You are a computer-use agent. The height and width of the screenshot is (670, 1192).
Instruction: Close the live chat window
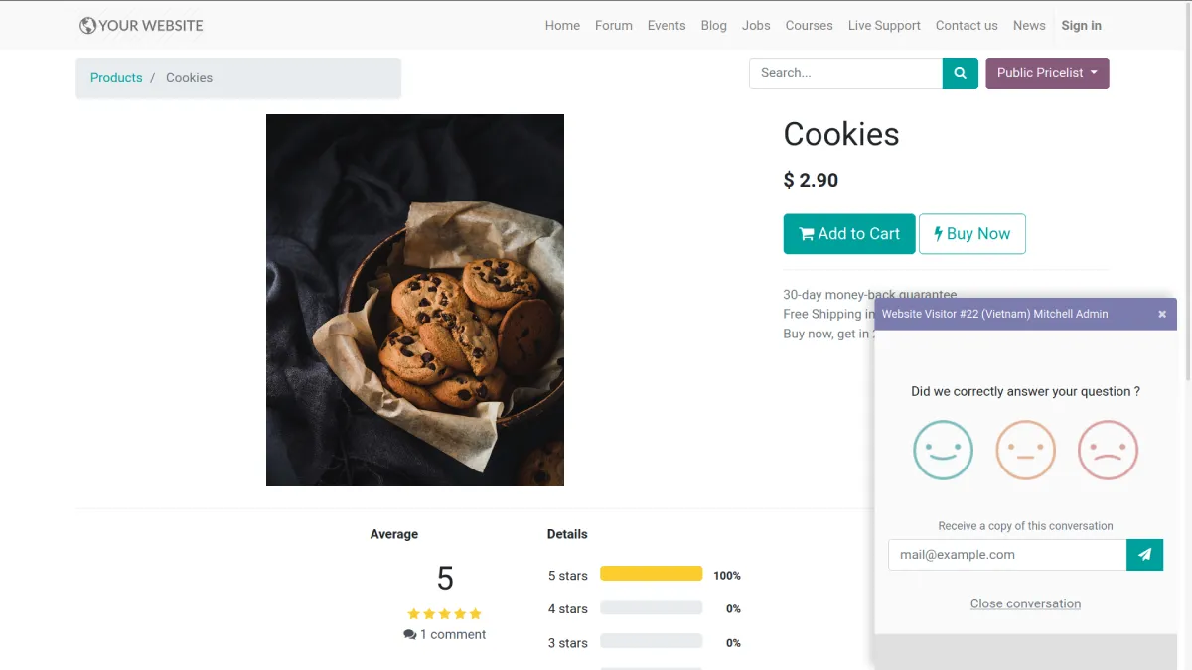tap(1162, 314)
